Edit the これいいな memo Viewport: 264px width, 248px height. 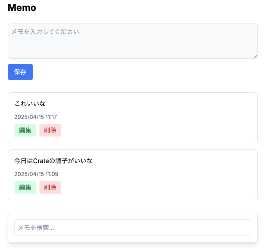(25, 130)
